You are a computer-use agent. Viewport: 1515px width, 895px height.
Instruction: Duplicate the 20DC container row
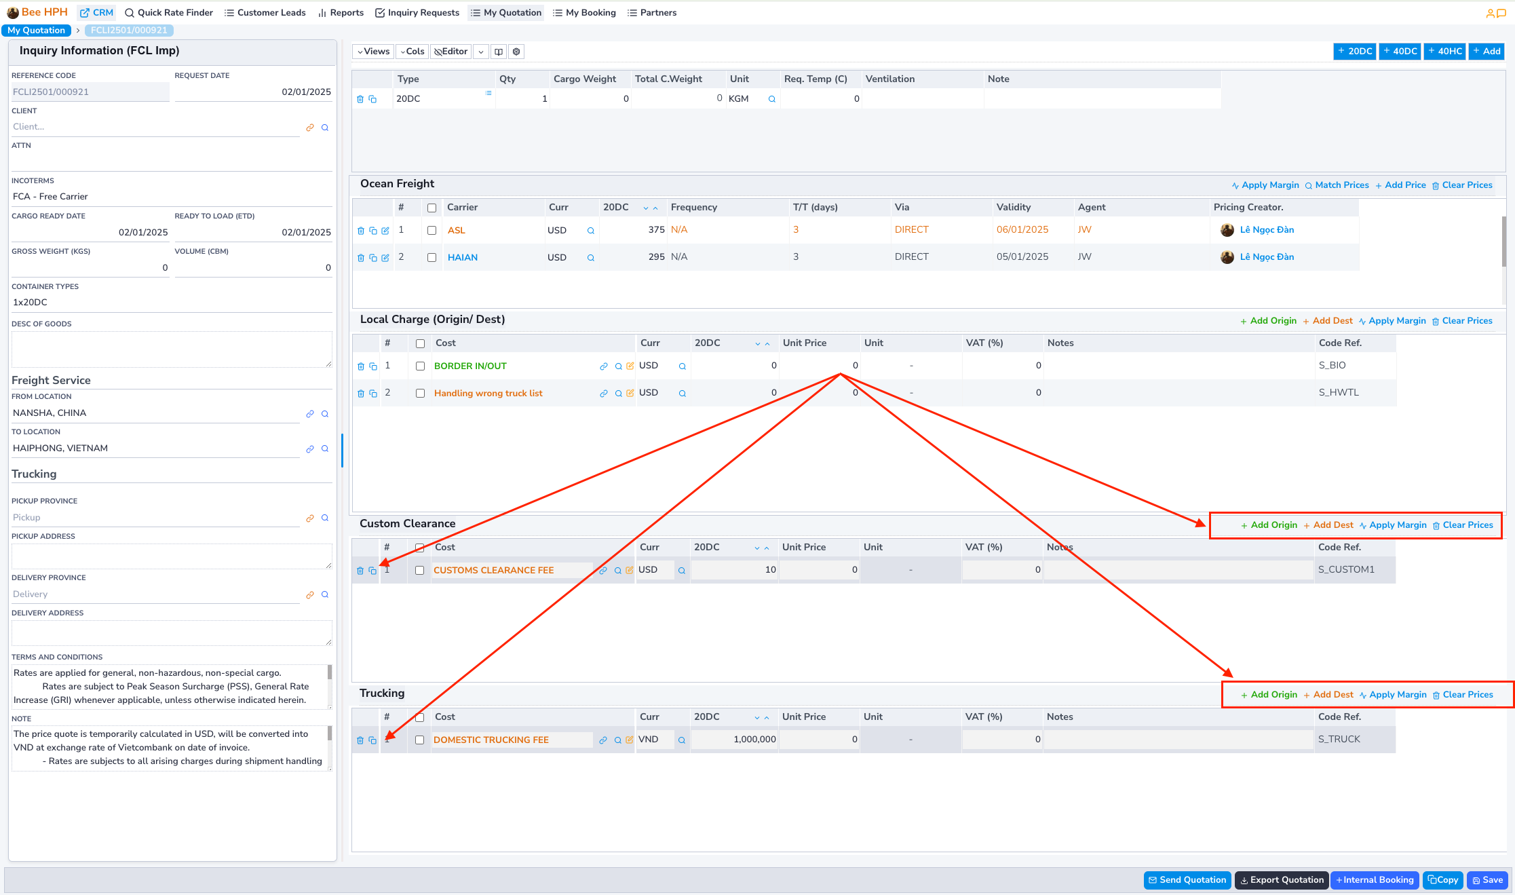372,99
